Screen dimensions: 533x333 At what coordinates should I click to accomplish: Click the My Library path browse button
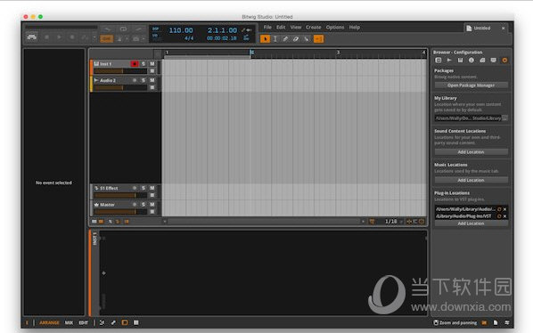tap(505, 118)
